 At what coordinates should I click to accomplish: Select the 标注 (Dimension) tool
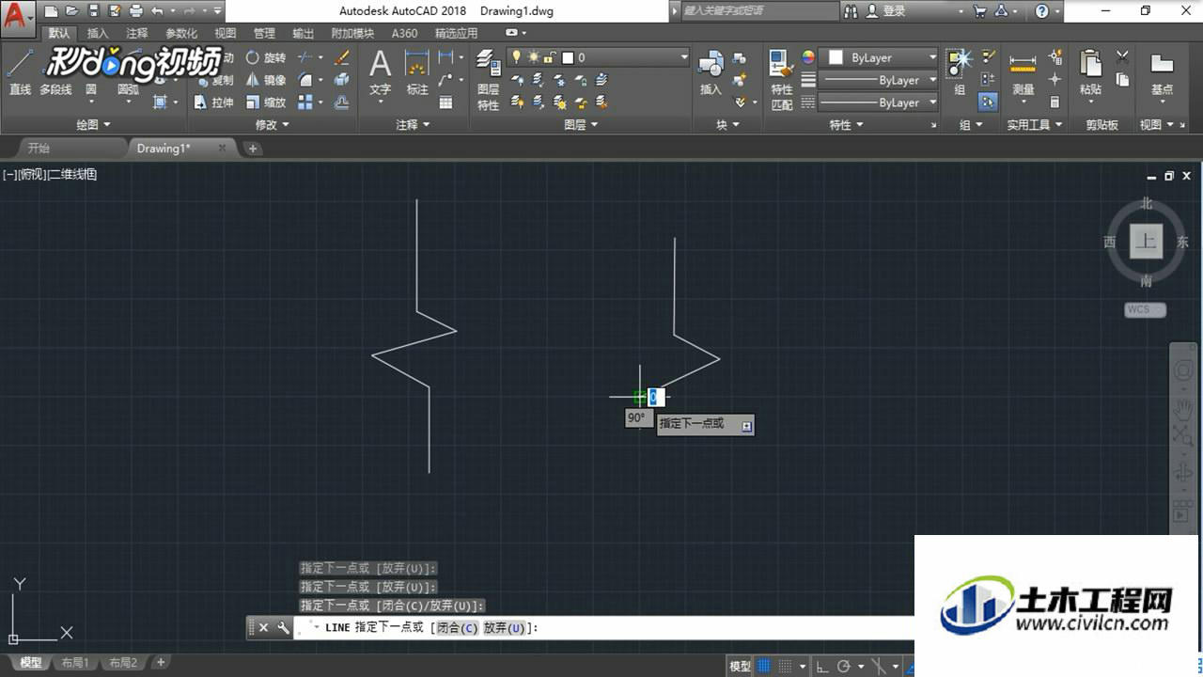point(417,71)
